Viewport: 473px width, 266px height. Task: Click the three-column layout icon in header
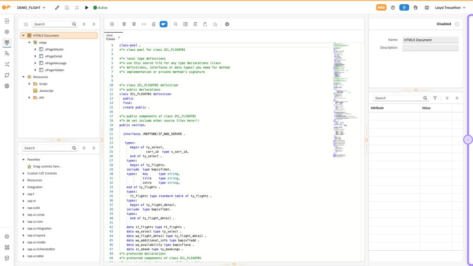[427, 7]
